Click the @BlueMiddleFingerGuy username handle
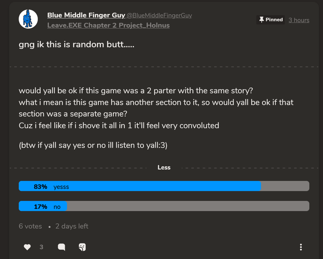 pyautogui.click(x=159, y=15)
